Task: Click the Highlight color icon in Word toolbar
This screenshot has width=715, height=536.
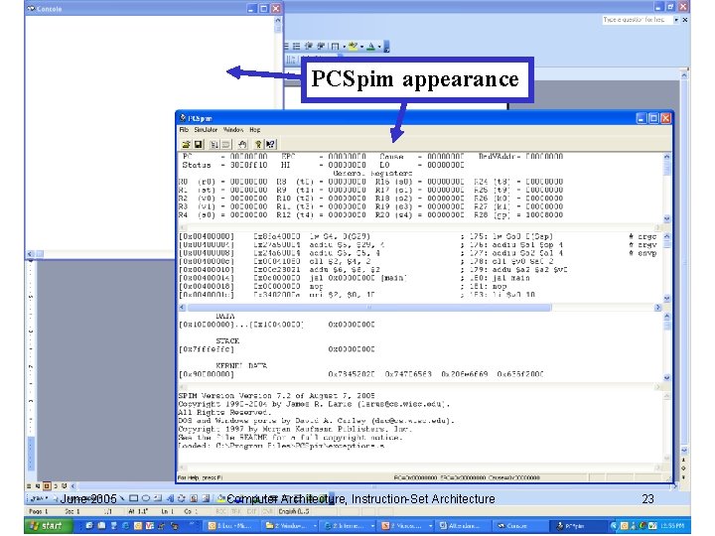Action: [353, 46]
